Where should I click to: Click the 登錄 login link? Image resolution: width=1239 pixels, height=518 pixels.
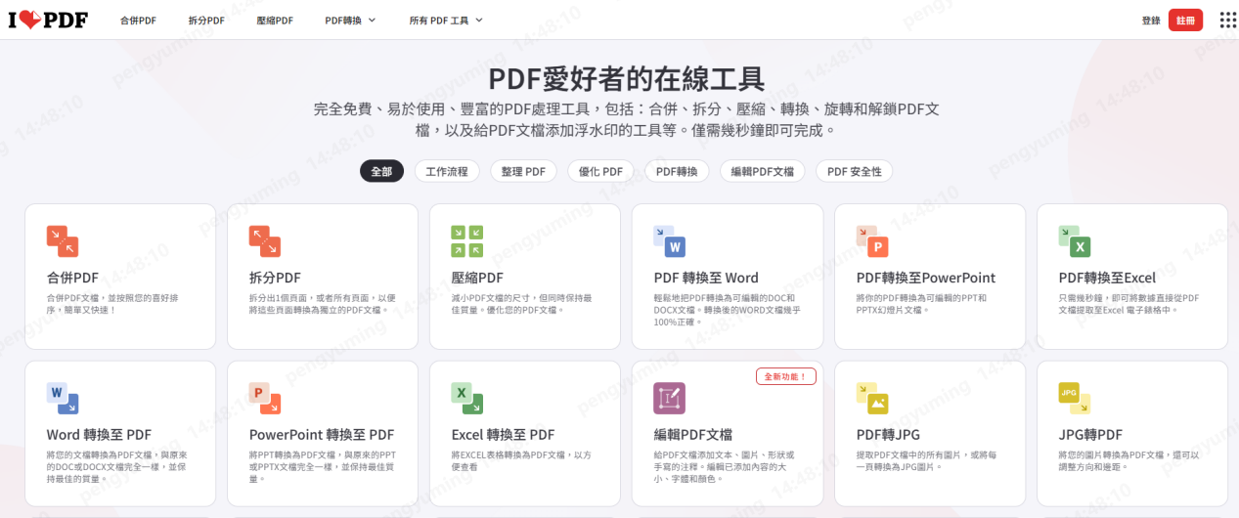click(x=1151, y=20)
